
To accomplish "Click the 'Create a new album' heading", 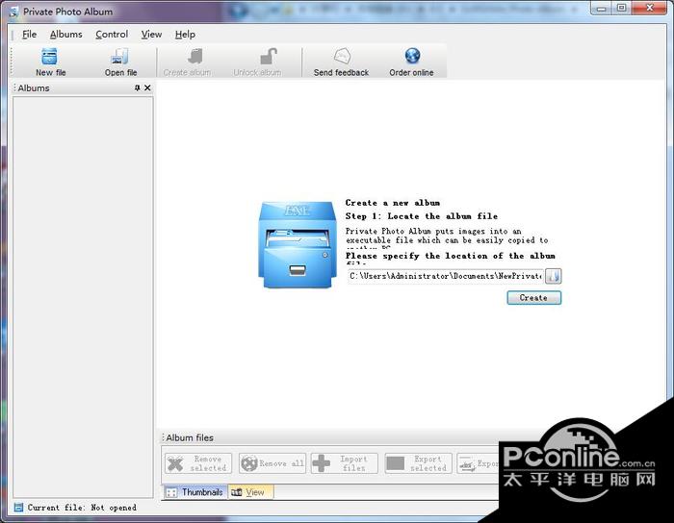I will pos(393,203).
